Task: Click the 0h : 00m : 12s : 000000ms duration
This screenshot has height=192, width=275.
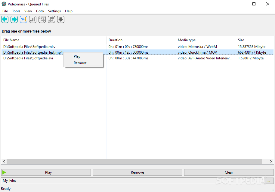Action: [x=128, y=52]
